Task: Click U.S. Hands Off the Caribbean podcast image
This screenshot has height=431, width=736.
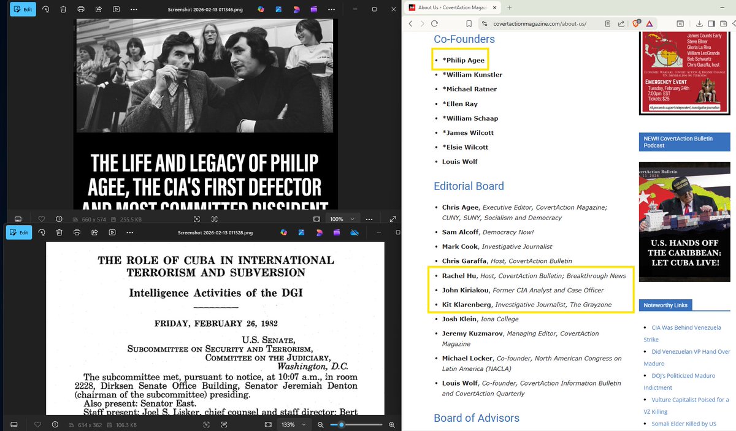Action: (684, 222)
